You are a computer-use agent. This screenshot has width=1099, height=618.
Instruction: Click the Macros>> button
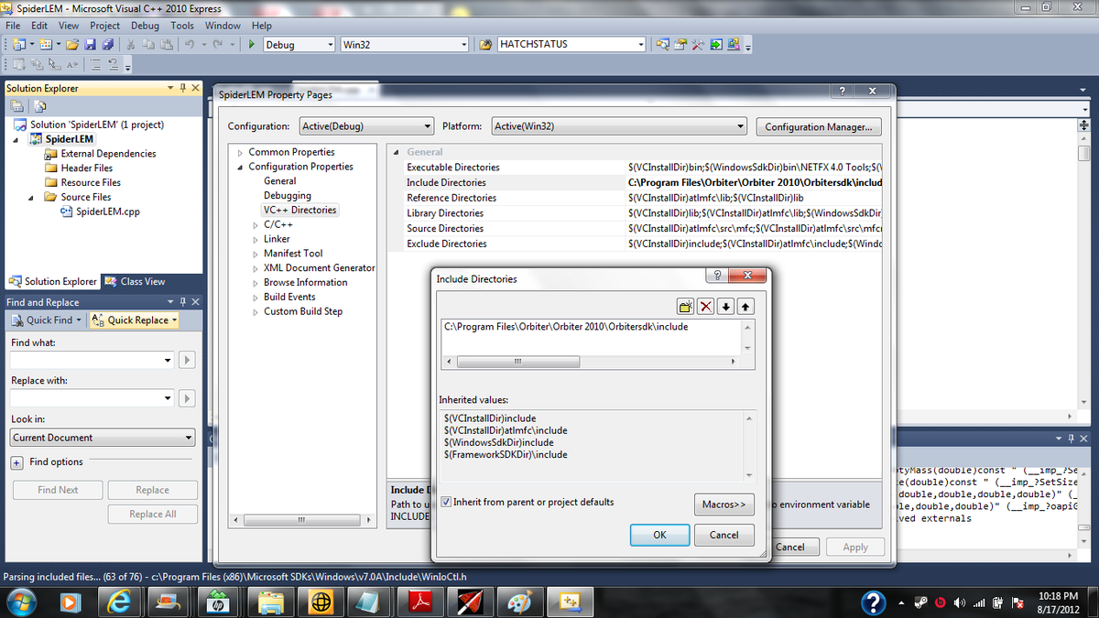[x=724, y=504]
